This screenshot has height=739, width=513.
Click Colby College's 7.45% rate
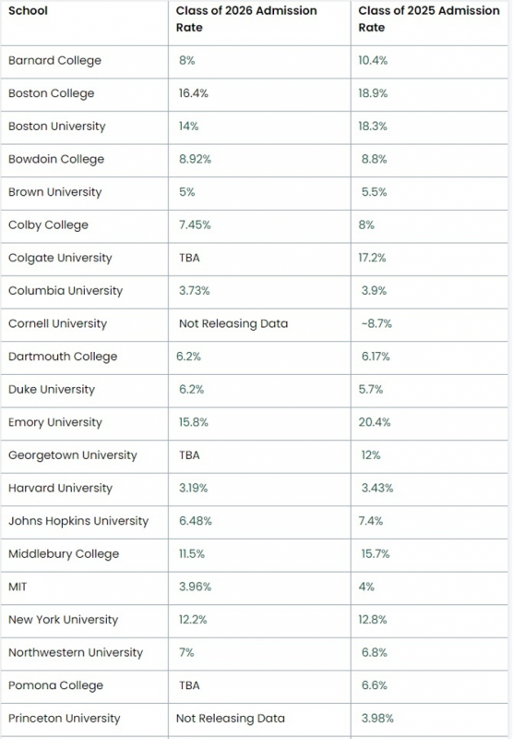[195, 224]
